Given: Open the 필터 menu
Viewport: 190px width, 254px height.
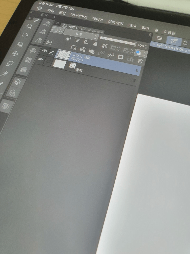Looking at the screenshot, I should [145, 28].
